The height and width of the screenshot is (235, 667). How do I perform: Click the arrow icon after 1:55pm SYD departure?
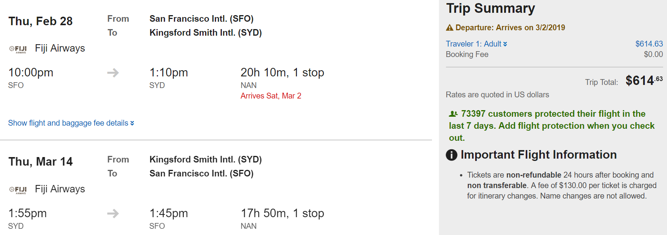[x=113, y=213]
